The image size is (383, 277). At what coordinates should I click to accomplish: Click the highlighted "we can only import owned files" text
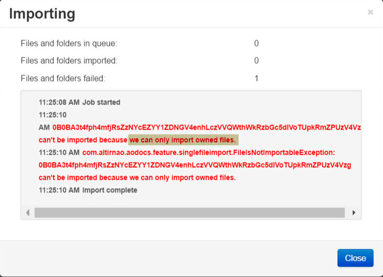coord(183,140)
